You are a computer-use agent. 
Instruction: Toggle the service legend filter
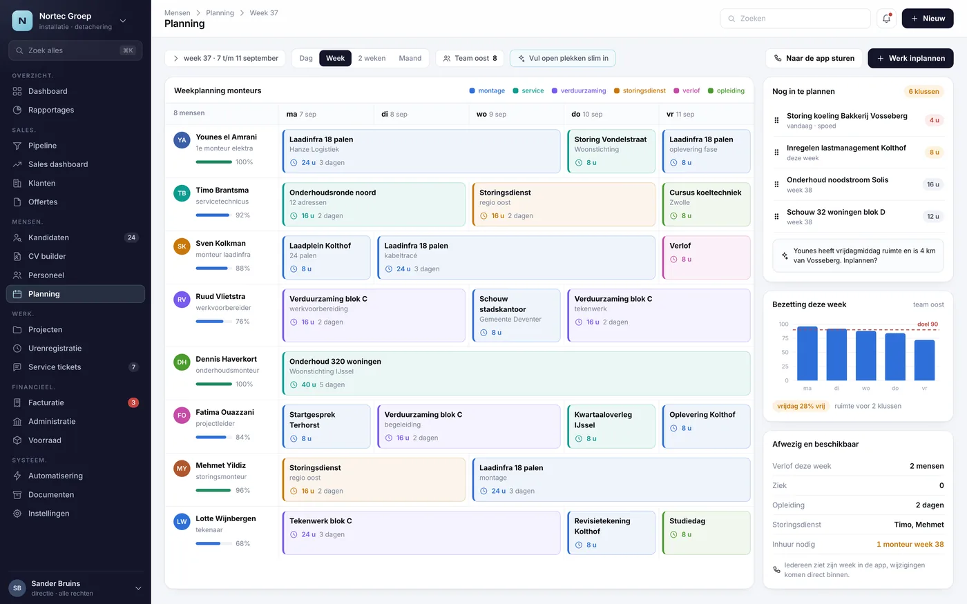click(x=528, y=90)
